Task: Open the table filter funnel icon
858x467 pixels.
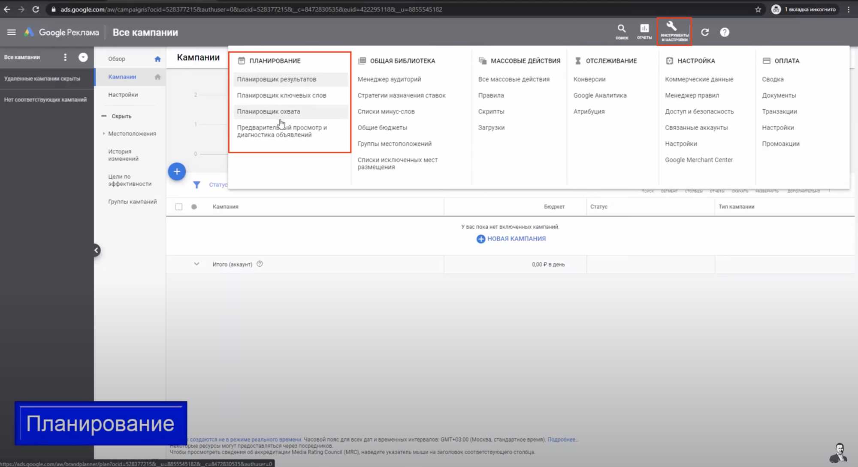Action: point(196,185)
